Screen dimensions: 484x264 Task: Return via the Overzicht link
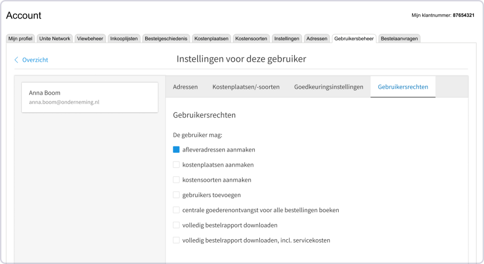[35, 60]
